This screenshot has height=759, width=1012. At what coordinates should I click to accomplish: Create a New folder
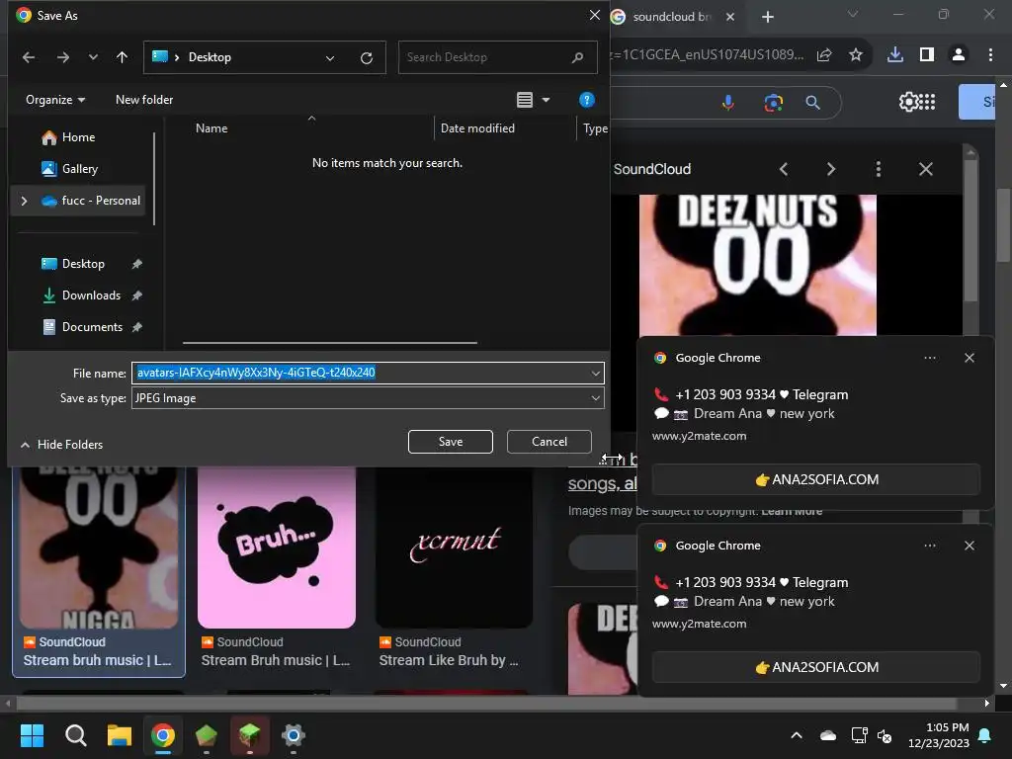(144, 100)
